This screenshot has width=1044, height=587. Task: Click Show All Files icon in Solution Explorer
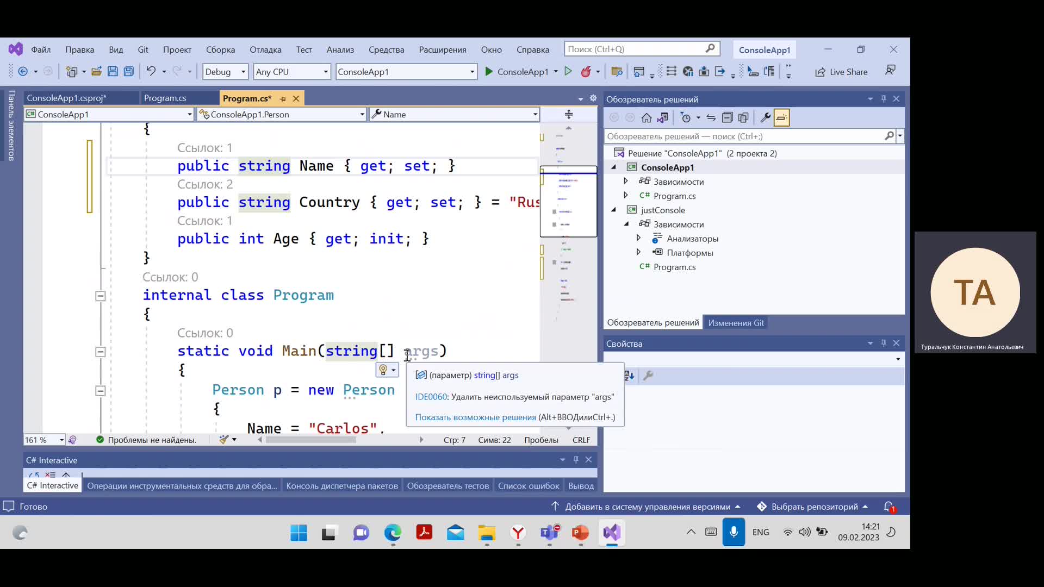point(743,117)
